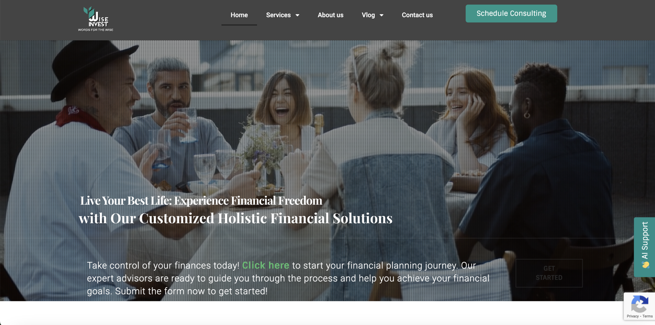The image size is (655, 325).
Task: Expand the Services dropdown arrow
Action: click(x=297, y=15)
